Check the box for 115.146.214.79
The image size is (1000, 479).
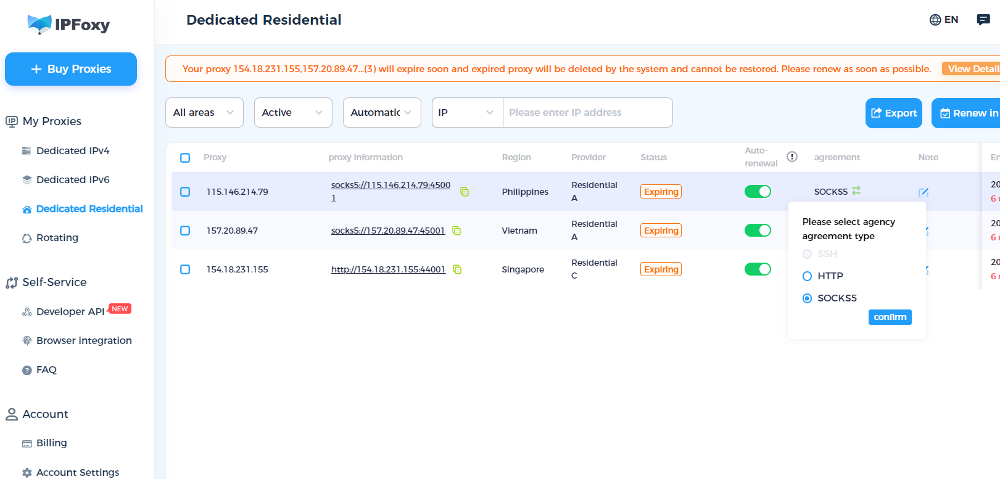185,192
